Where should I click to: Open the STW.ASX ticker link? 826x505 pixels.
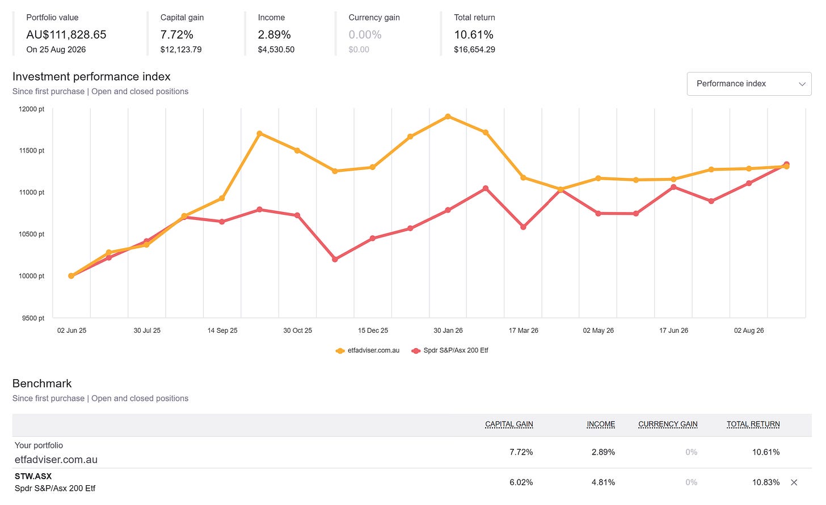coord(33,476)
